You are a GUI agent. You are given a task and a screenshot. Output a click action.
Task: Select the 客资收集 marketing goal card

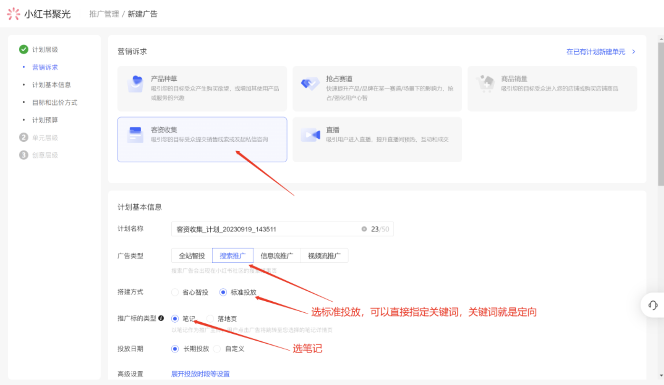[202, 139]
